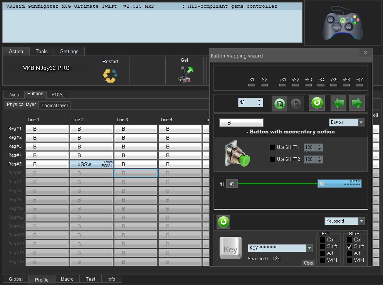Click the Clear button
The image size is (383, 285).
point(309,263)
